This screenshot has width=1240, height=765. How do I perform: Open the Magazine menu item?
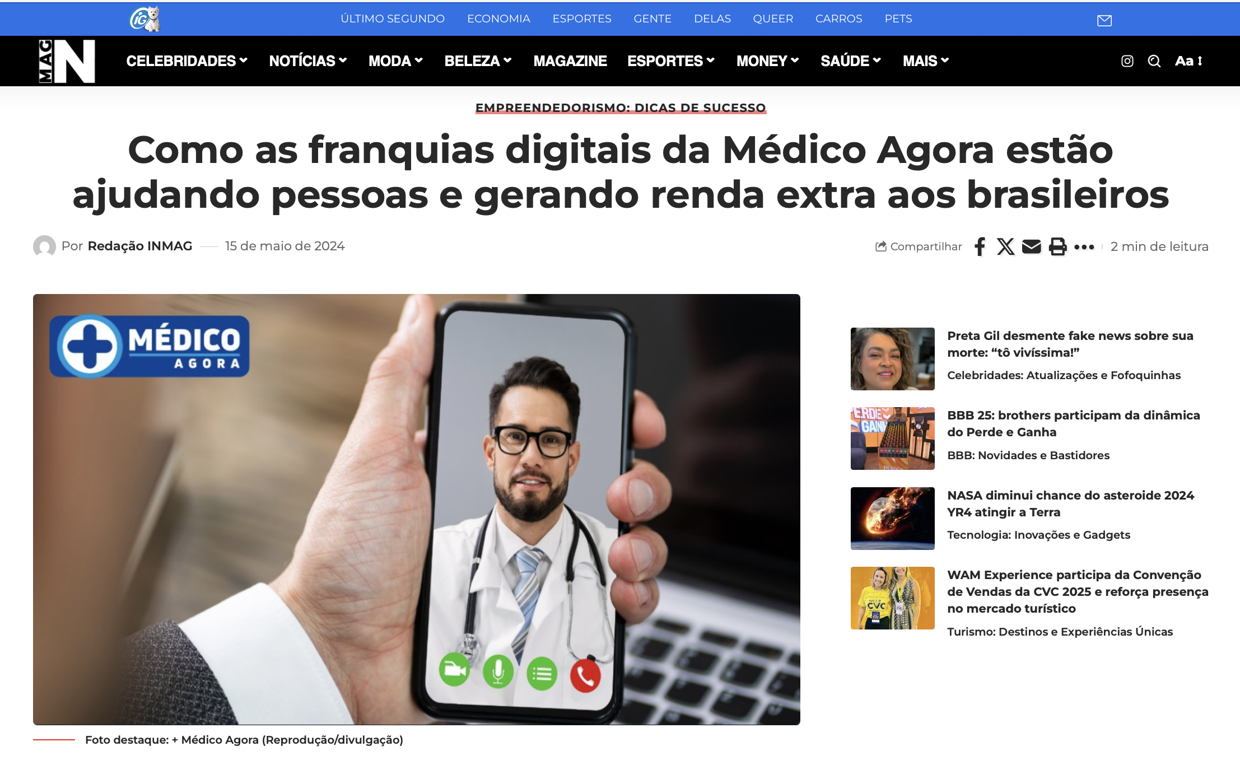pyautogui.click(x=570, y=61)
